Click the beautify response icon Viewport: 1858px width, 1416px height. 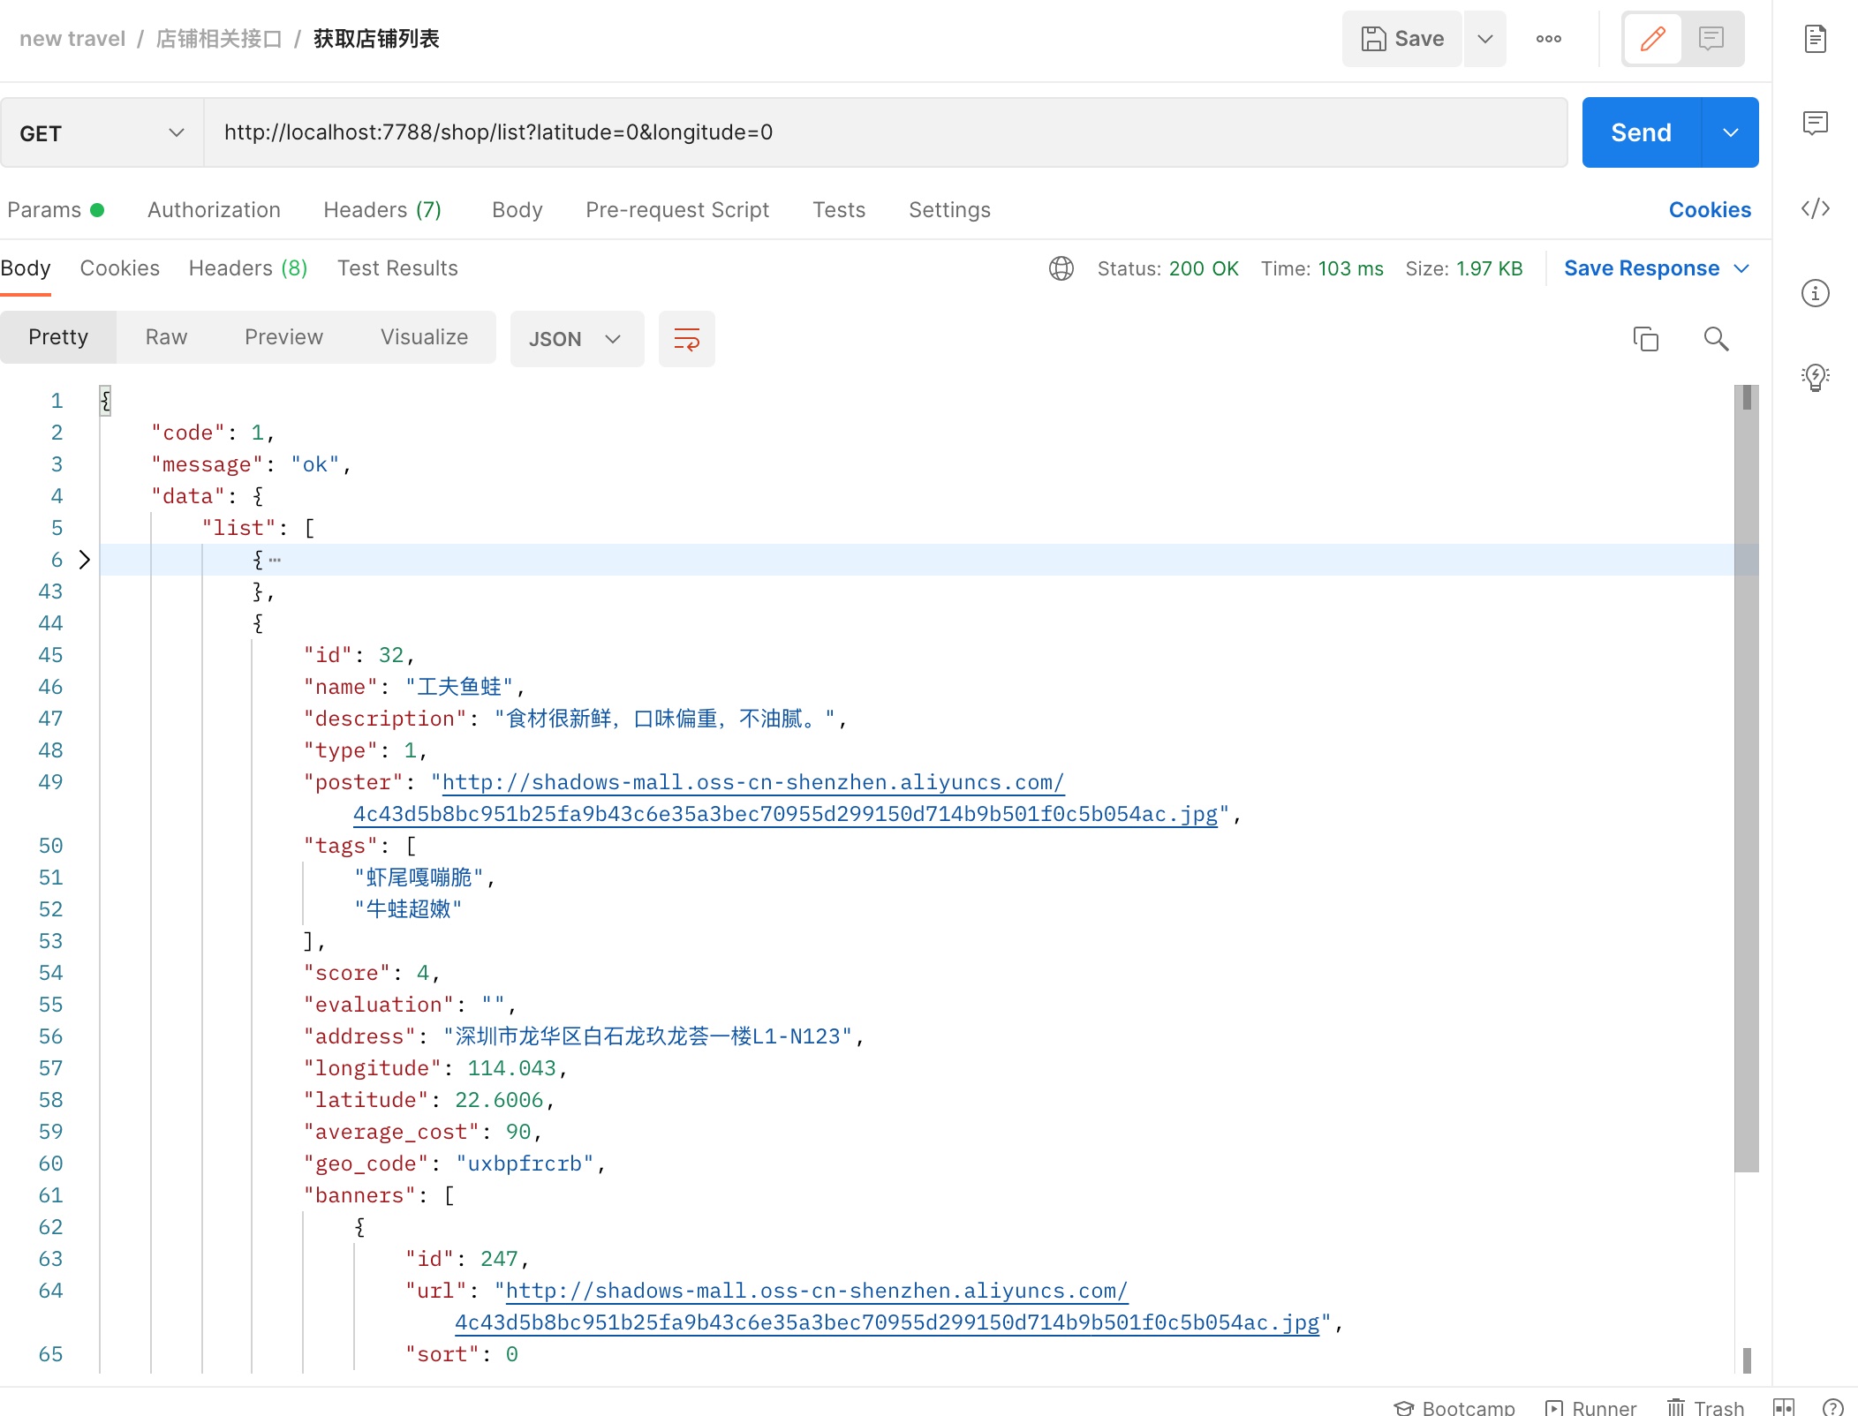point(686,339)
